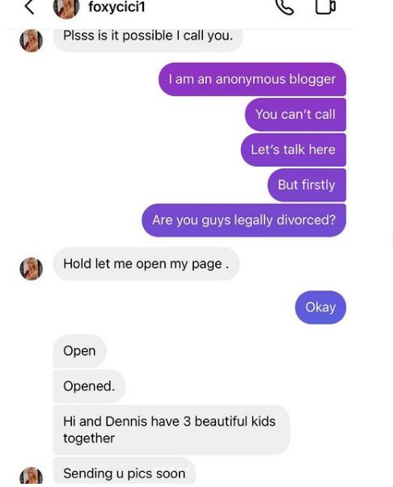This screenshot has width=393, height=487.
Task: Select the 'But firstly' message bubble
Action: [x=306, y=184]
